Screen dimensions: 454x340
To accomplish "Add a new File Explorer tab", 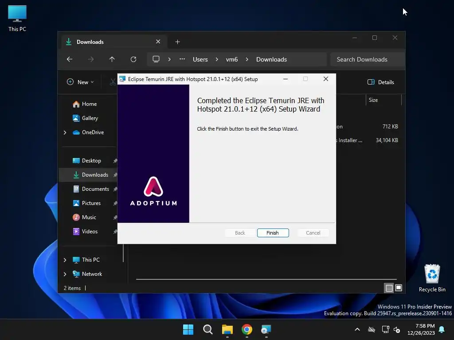I will coord(177,42).
